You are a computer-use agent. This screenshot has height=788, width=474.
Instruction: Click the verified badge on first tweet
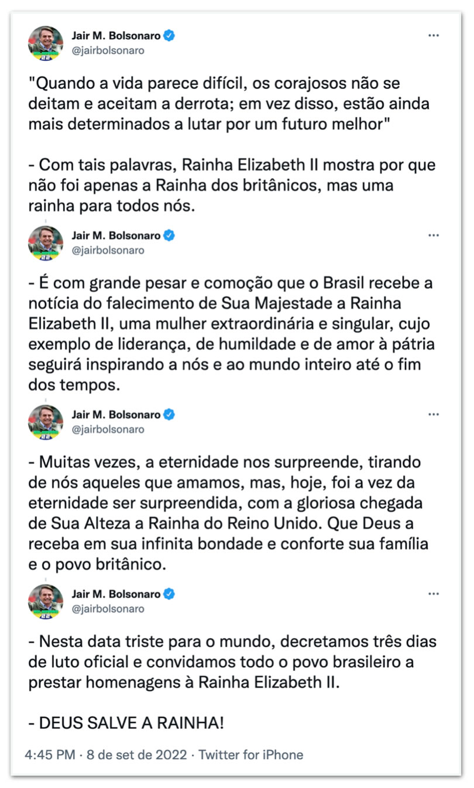point(170,36)
